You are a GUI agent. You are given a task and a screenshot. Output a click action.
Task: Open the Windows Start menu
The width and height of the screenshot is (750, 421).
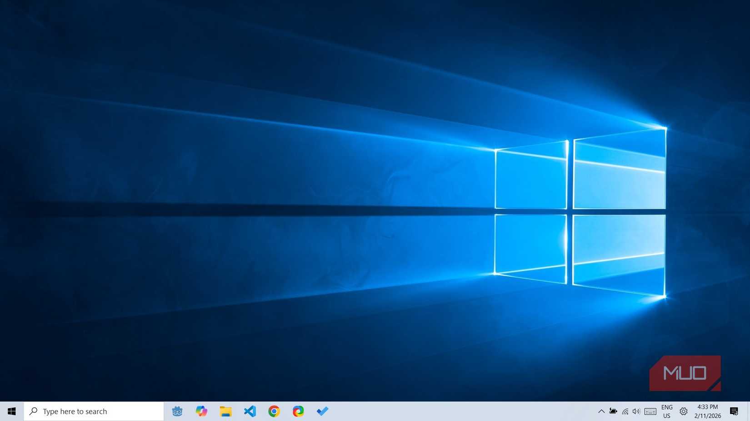pyautogui.click(x=12, y=411)
